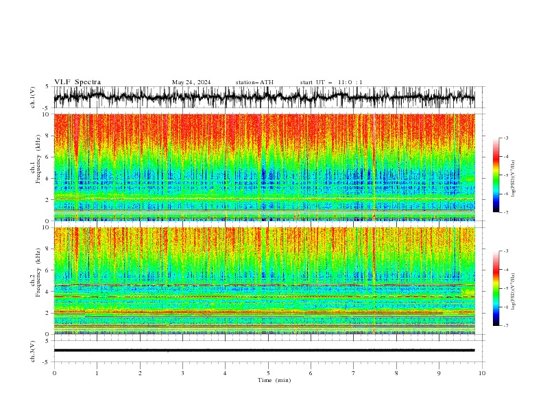Click the "6" kHz tick of ch.1 spectrogram

[x=48, y=157]
